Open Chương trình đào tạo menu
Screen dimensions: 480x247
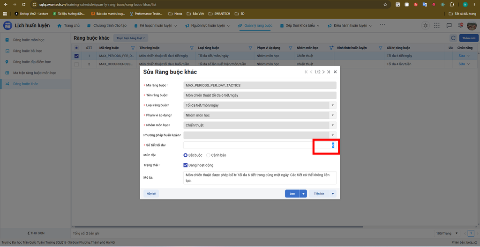(106, 26)
